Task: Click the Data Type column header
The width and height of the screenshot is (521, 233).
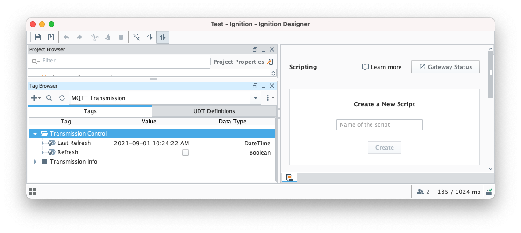Action: (233, 122)
